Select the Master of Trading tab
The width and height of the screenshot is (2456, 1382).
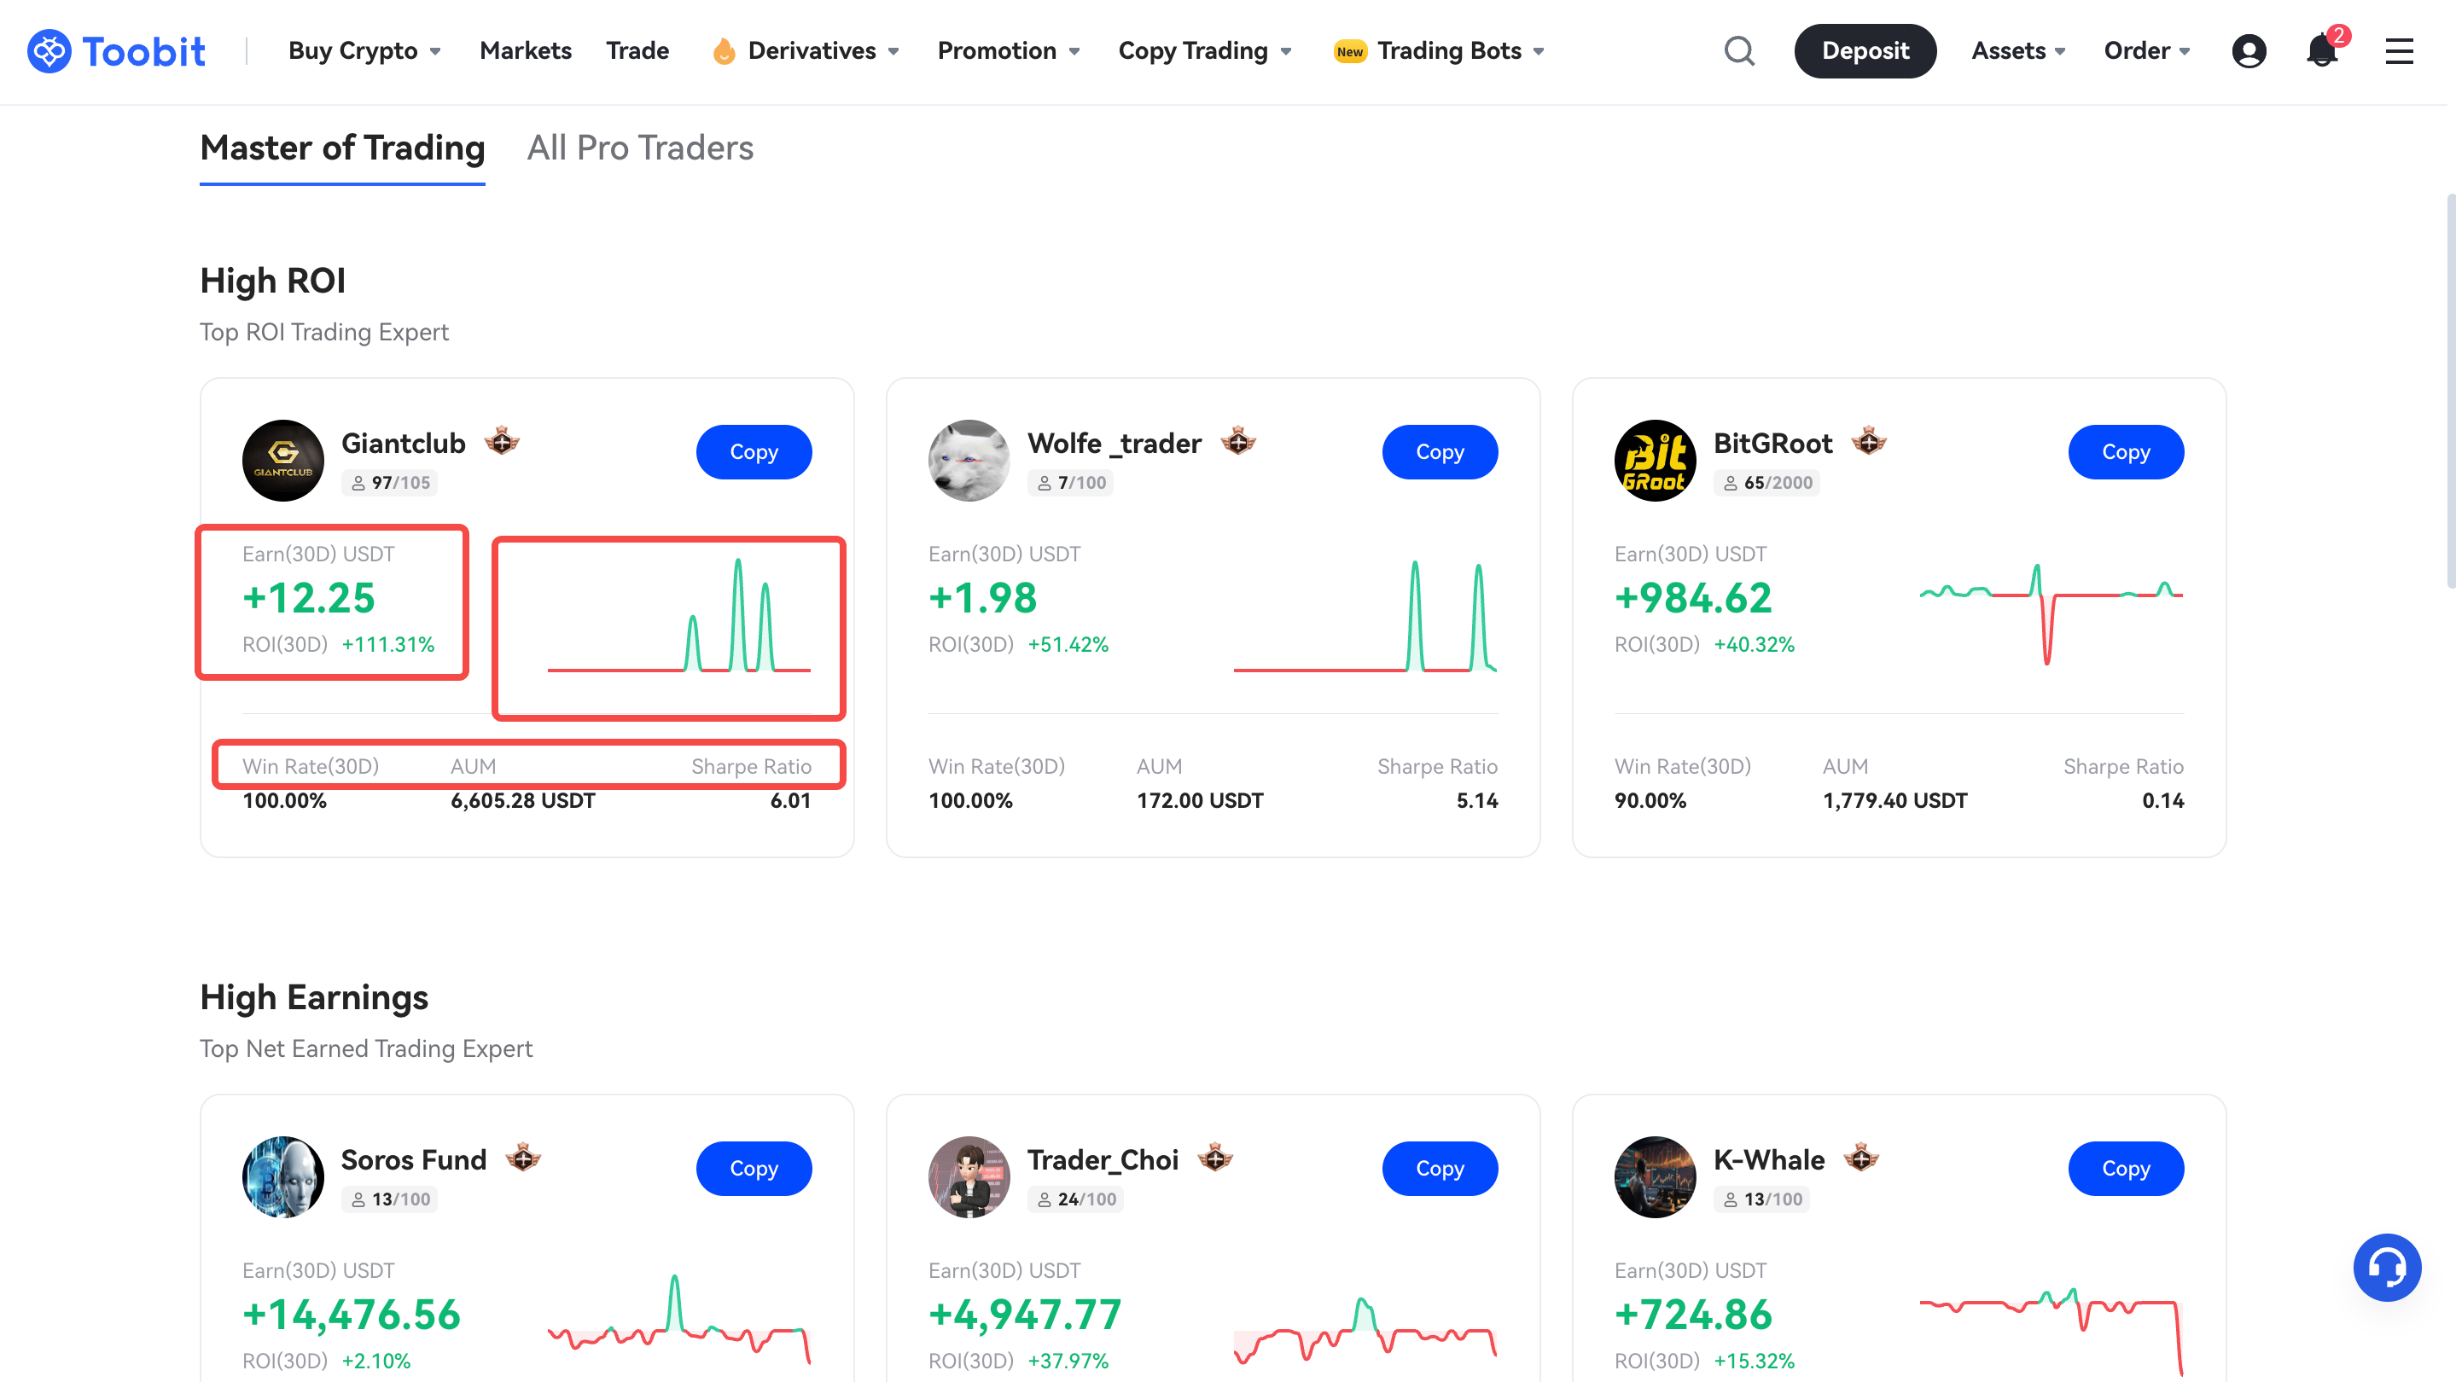click(x=342, y=148)
